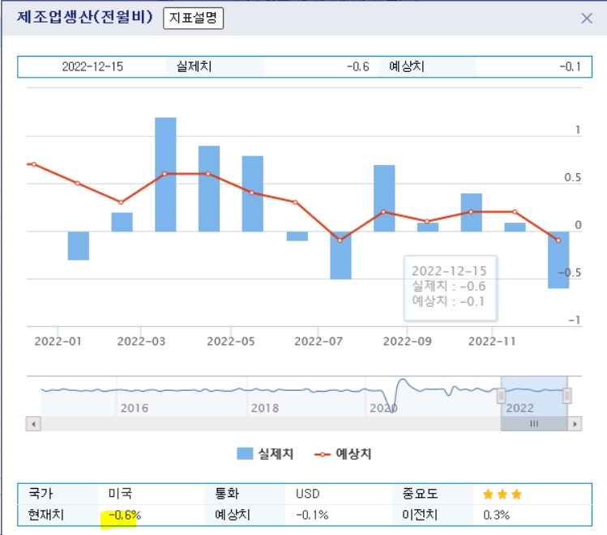Click the 이전치 value 0.3%

[496, 515]
